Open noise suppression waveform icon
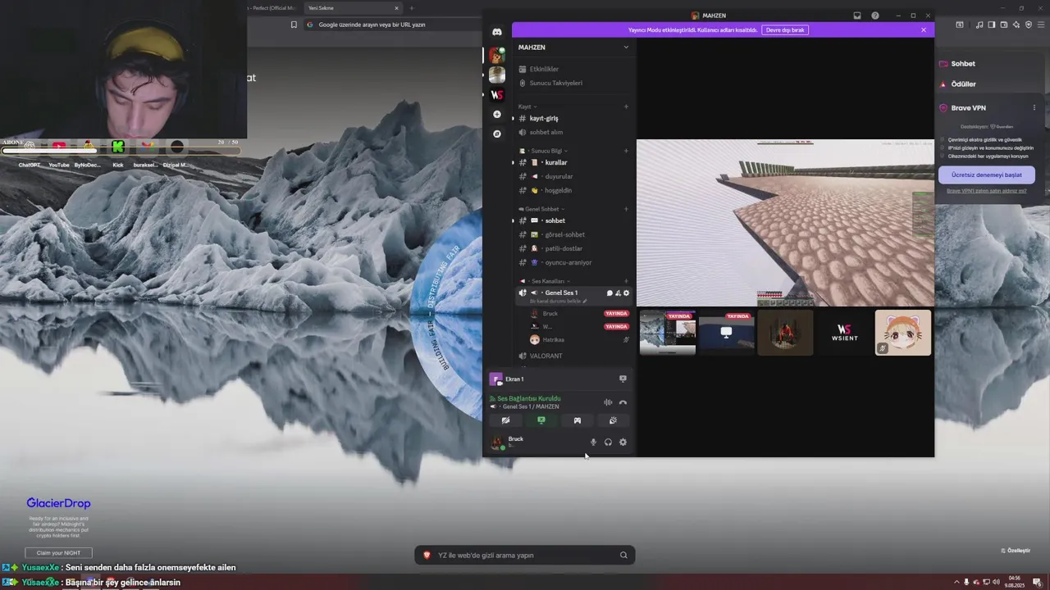 (x=608, y=402)
